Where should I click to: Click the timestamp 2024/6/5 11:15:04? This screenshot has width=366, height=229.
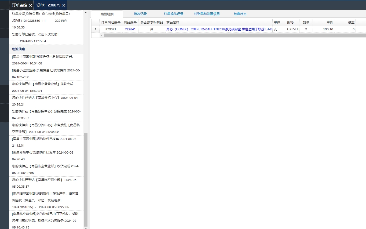(33, 41)
